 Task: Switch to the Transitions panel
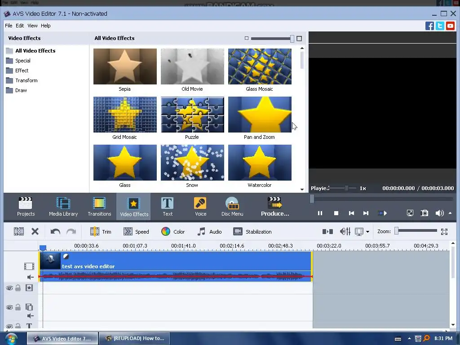tap(99, 207)
